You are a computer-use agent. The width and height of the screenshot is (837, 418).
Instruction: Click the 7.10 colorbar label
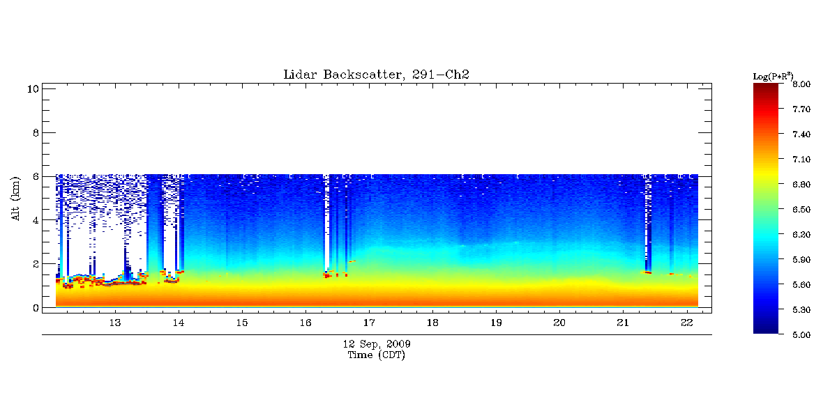click(801, 160)
